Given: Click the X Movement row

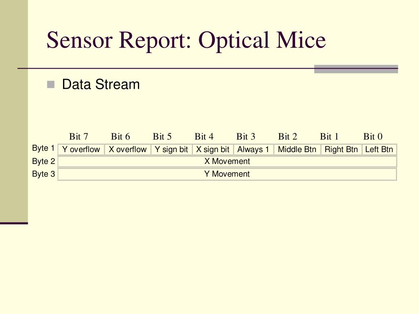Looking at the screenshot, I should tap(227, 161).
